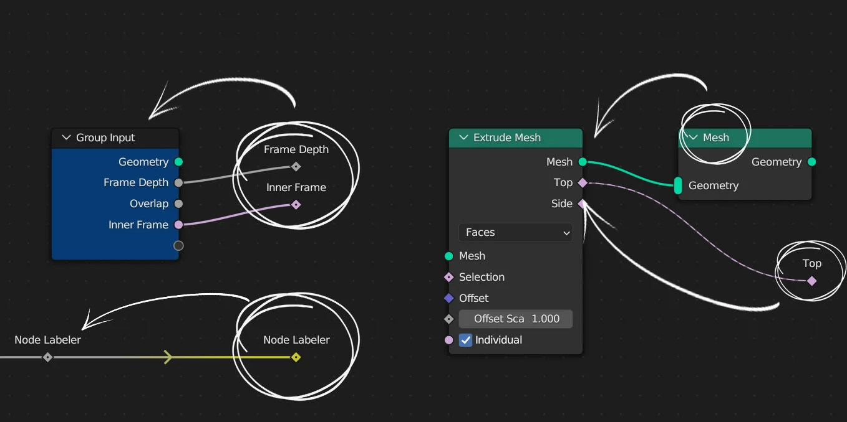This screenshot has width=847, height=422.
Task: Click the Geometry output socket on the Mesh node
Action: pos(811,162)
